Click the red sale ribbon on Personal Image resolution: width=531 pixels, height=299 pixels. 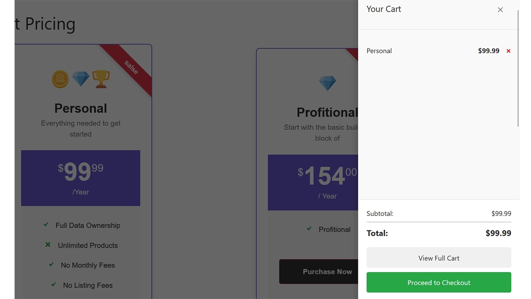[x=130, y=67]
